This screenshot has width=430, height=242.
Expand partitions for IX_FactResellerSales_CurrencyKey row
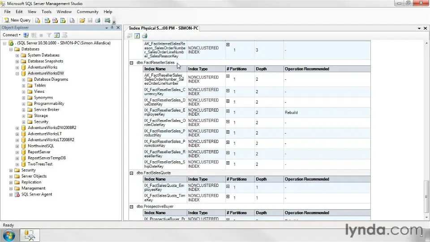(x=228, y=91)
